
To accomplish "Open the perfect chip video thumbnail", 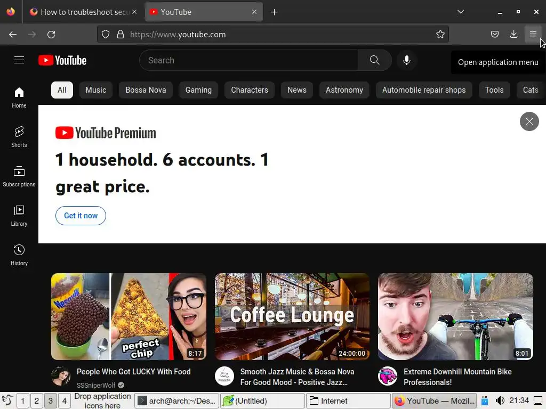I will click(129, 316).
